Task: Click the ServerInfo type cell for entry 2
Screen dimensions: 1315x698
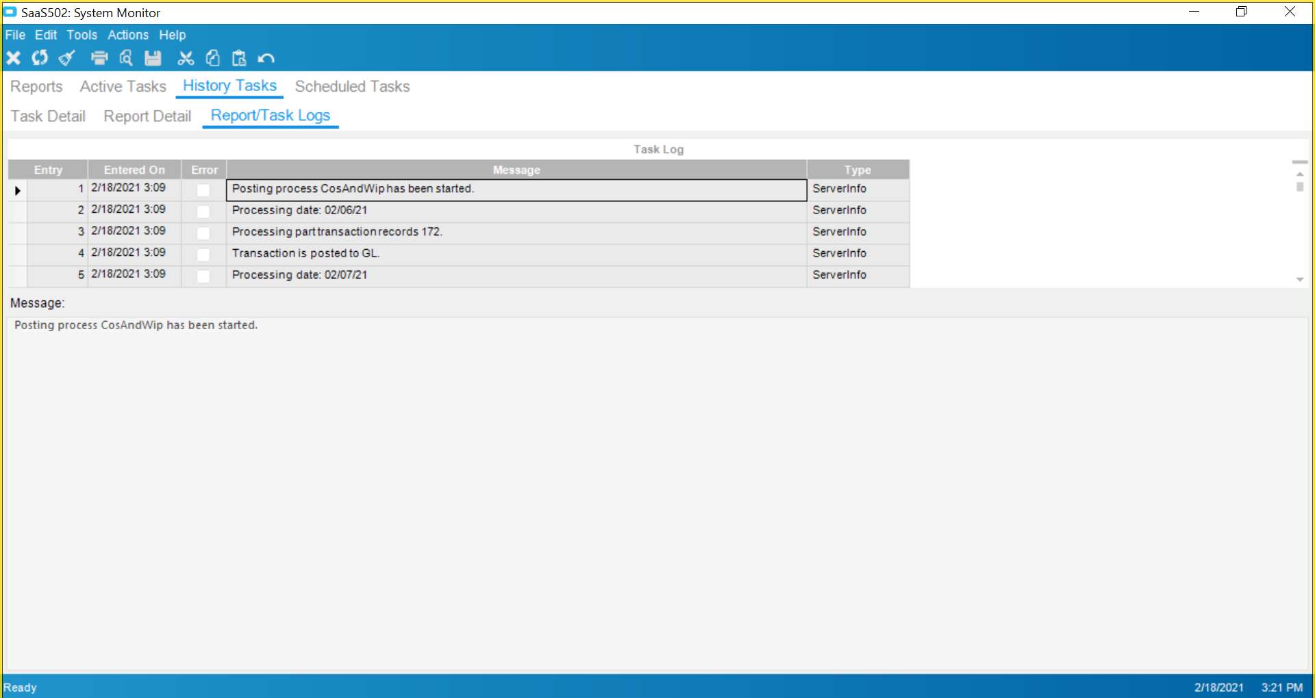Action: tap(858, 211)
